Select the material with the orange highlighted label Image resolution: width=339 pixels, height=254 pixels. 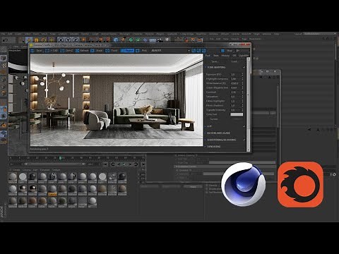point(52,190)
